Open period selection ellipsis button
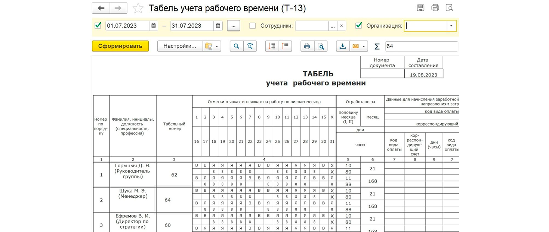The image size is (549, 232). click(x=234, y=26)
